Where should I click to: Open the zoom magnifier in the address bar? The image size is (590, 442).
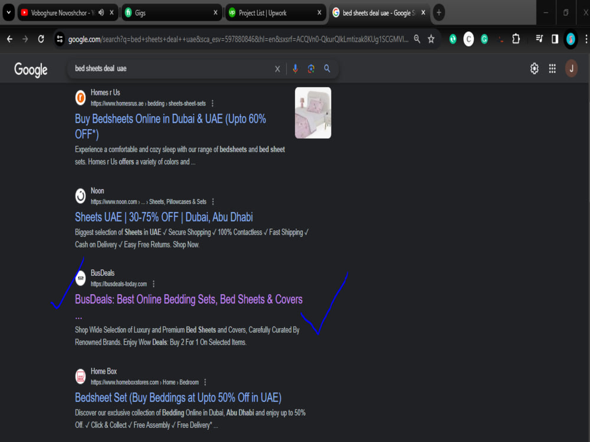coord(417,39)
